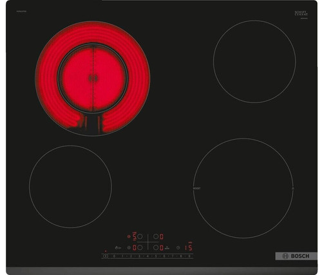Set power level 0 on the slider
The width and height of the screenshot is (322, 275).
(x=114, y=256)
